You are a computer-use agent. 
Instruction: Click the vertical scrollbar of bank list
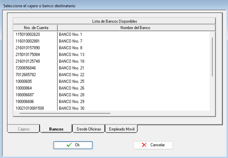click(x=212, y=57)
